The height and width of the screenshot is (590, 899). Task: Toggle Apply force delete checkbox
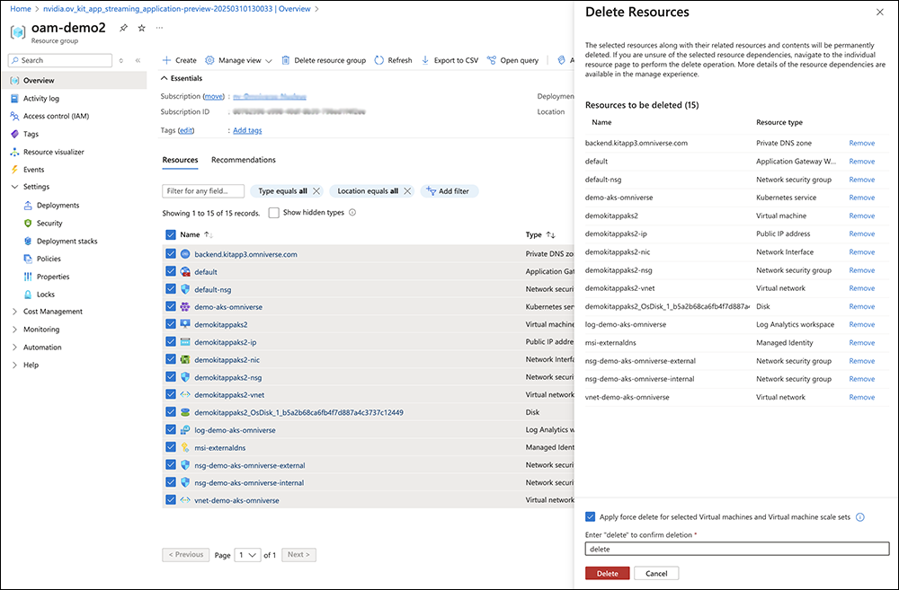tap(590, 516)
